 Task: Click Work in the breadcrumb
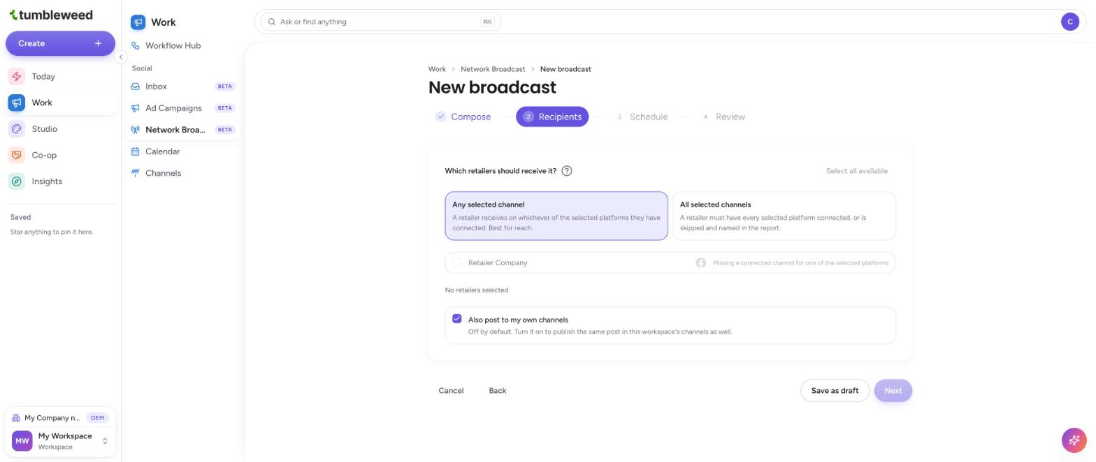437,69
